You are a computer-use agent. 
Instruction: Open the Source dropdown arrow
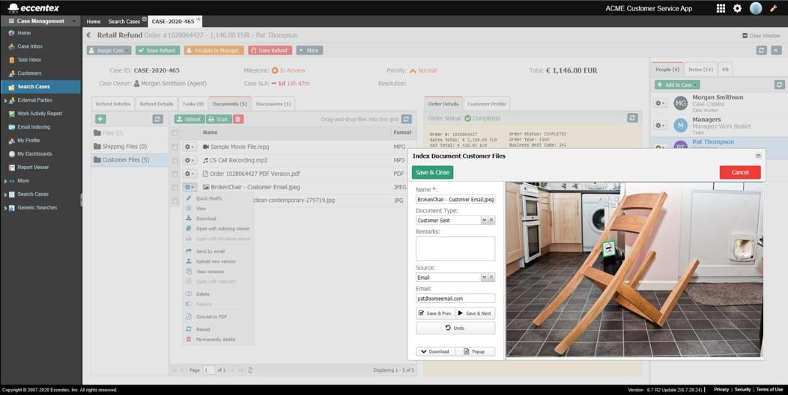pos(484,277)
